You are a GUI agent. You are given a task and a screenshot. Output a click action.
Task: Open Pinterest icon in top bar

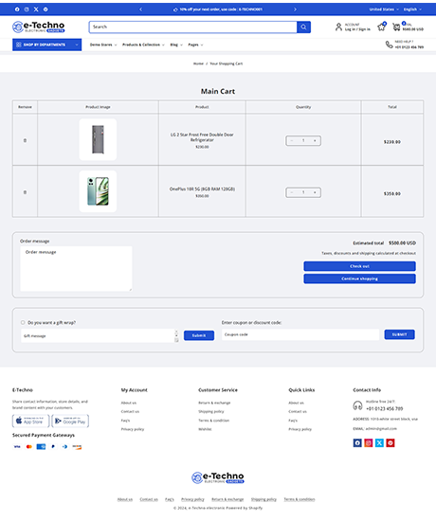pos(45,9)
